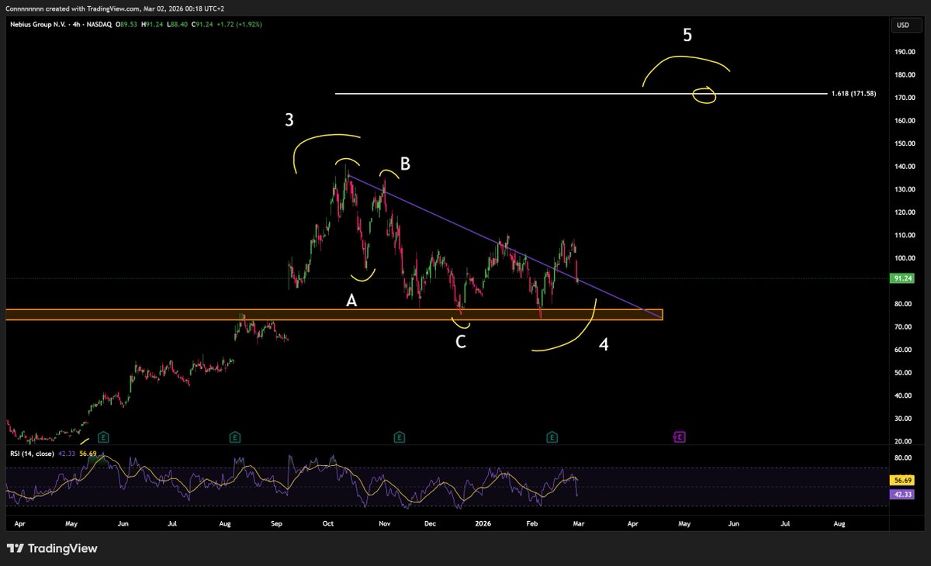The width and height of the screenshot is (931, 566).
Task: Select the 1.618 (171.58) Fibonacci level label
Action: tap(853, 94)
